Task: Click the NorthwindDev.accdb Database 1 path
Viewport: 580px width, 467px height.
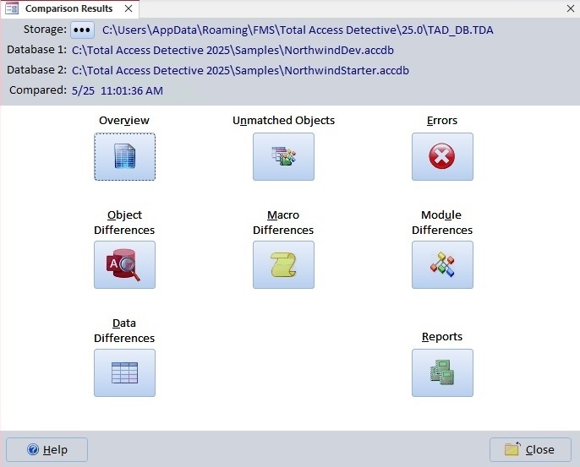Action: [231, 50]
